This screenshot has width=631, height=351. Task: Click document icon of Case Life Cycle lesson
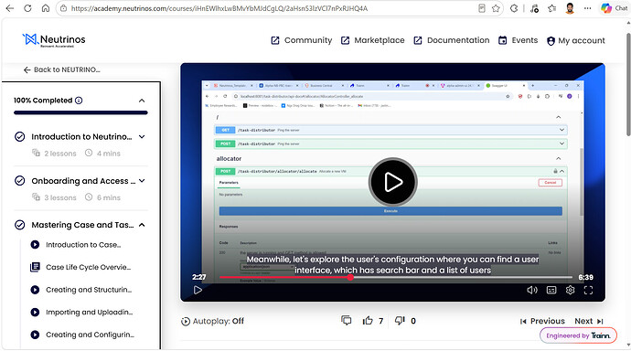pyautogui.click(x=35, y=267)
